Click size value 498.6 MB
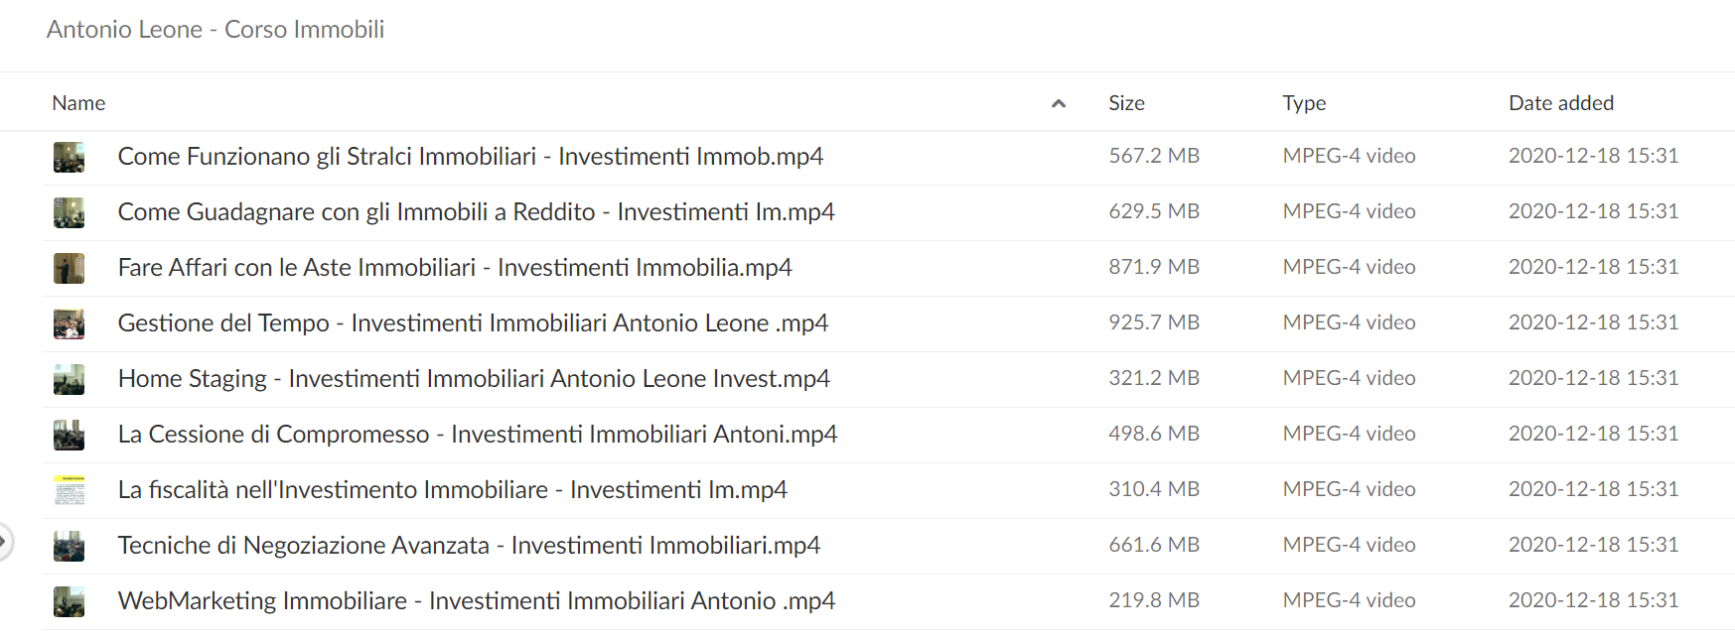The height and width of the screenshot is (640, 1735). [x=1154, y=434]
